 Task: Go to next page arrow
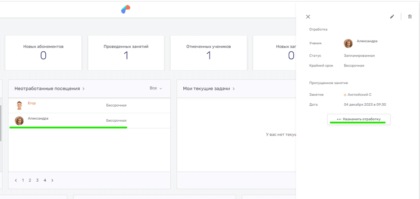click(52, 180)
